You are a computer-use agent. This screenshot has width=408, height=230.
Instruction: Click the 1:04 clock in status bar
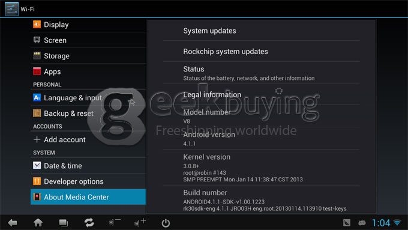[381, 223]
